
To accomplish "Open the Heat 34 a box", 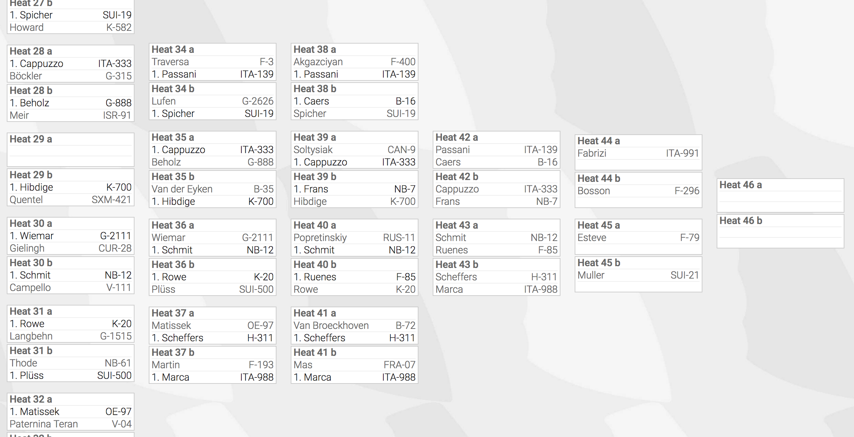I will point(213,62).
